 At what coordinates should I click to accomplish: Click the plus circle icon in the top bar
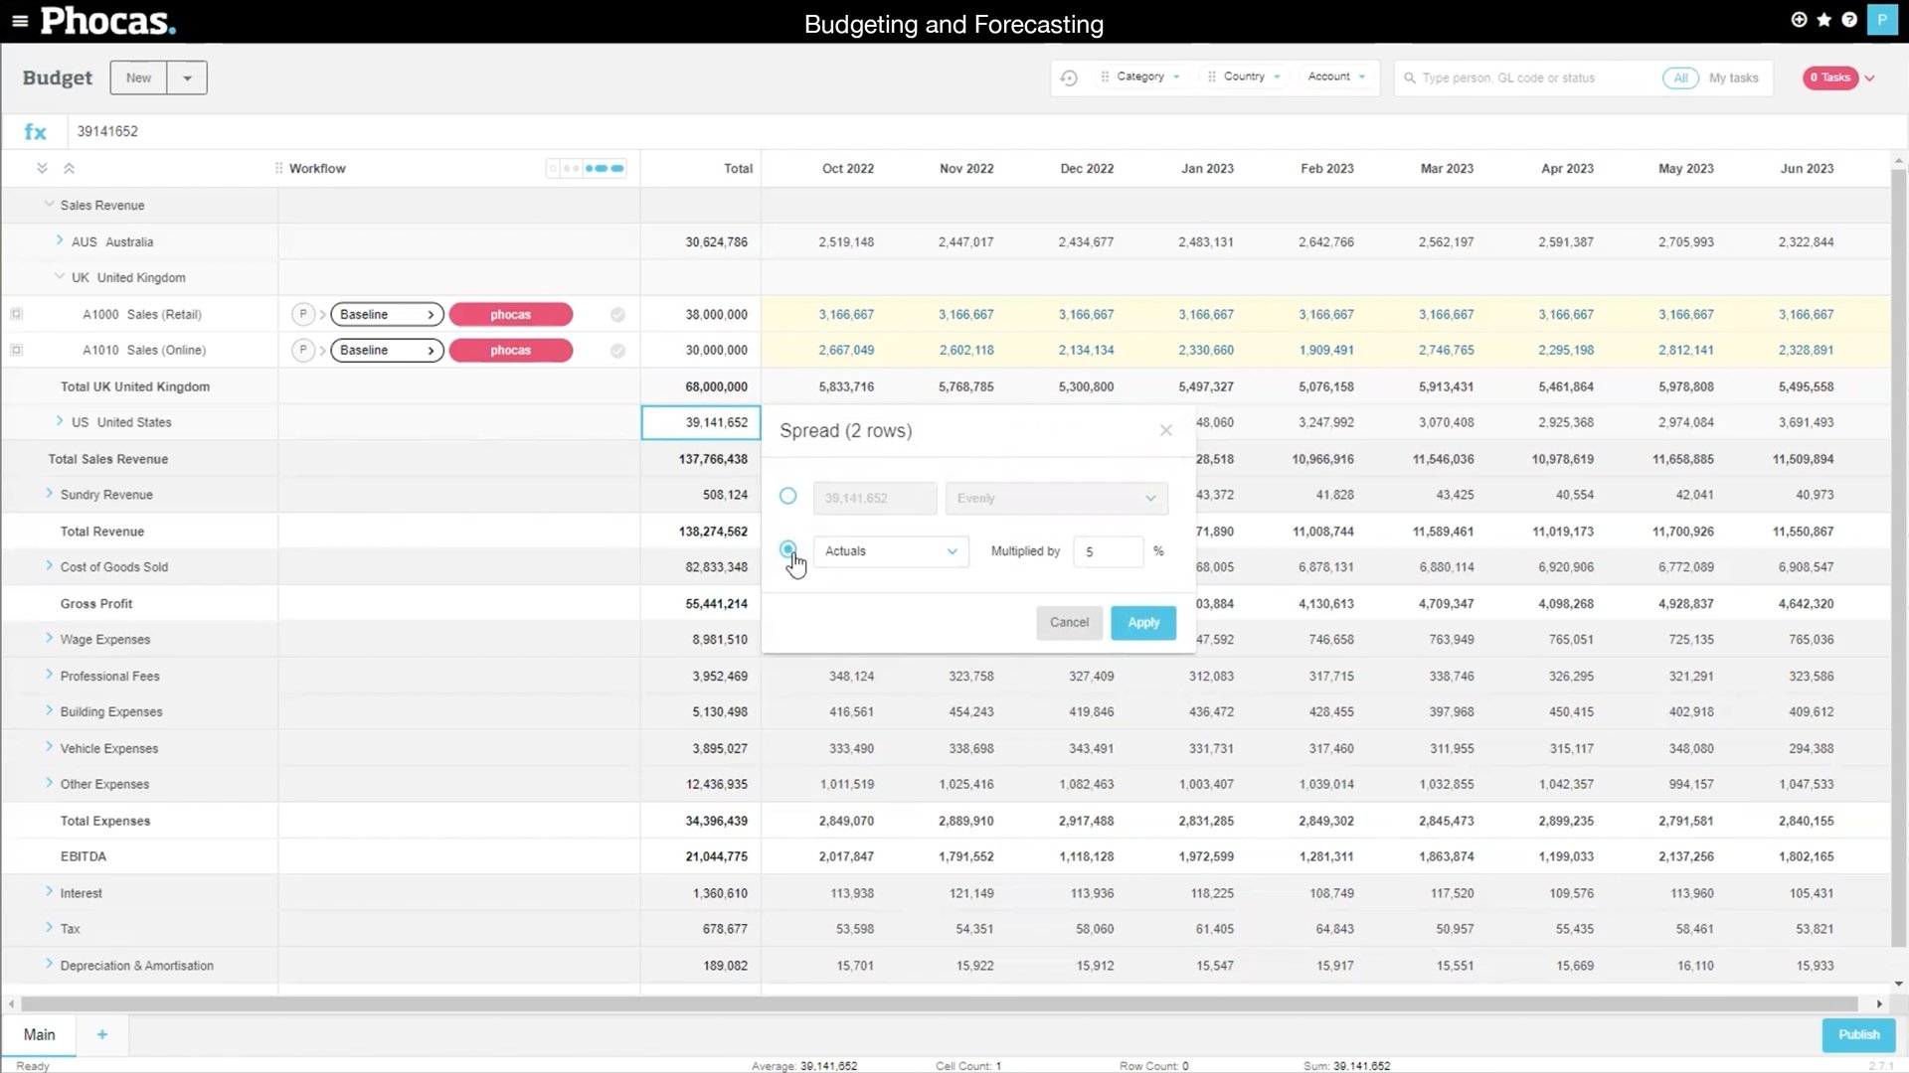coord(1798,20)
